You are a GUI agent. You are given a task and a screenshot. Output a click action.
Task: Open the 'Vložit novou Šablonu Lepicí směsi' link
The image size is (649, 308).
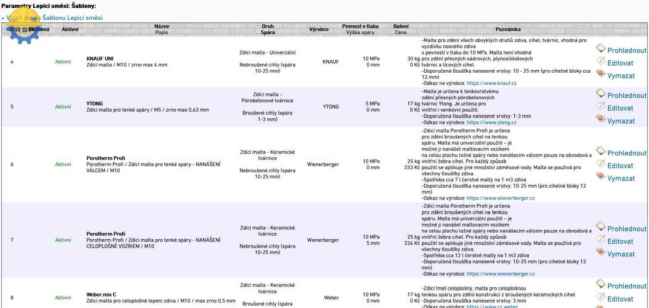coord(52,18)
